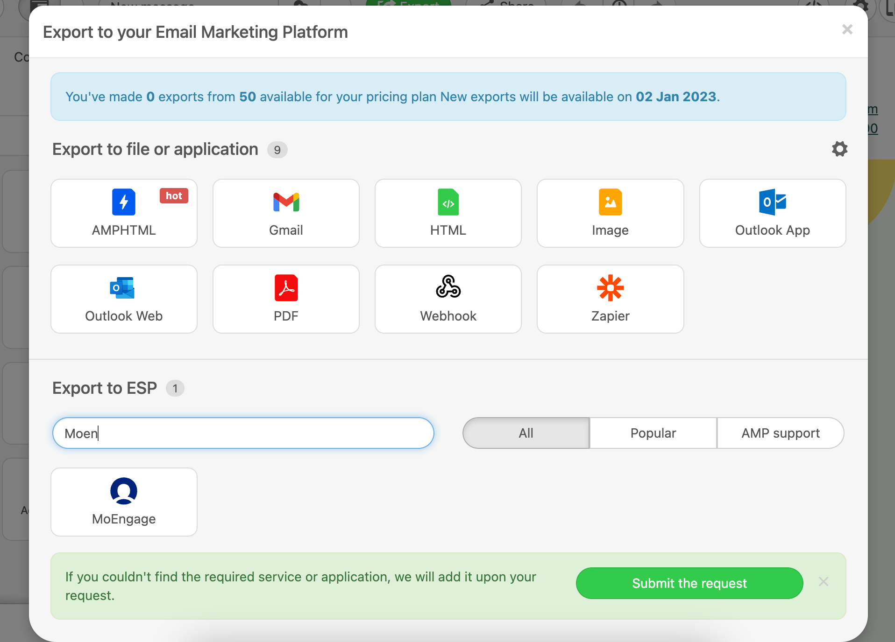Click the Export to ESP heading
The width and height of the screenshot is (895, 642).
[x=105, y=388]
